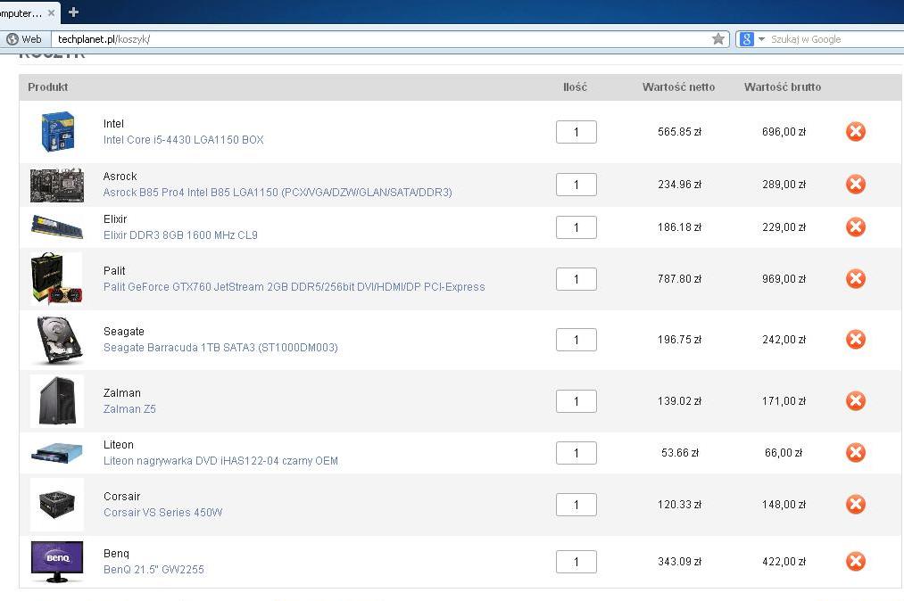Select the 186.18 zł net price

(x=679, y=227)
